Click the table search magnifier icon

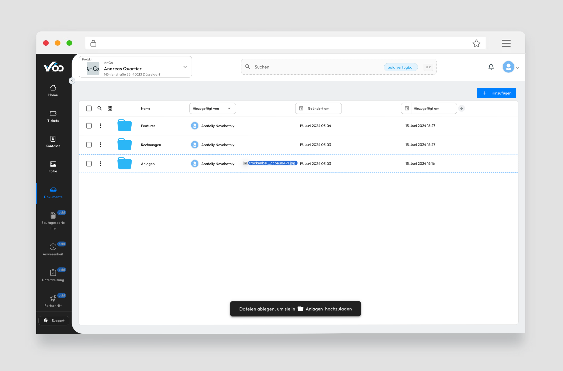pyautogui.click(x=100, y=108)
